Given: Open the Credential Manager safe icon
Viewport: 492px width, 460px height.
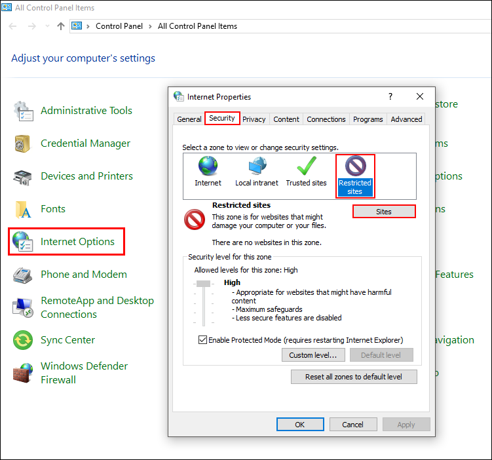Looking at the screenshot, I should click(22, 144).
